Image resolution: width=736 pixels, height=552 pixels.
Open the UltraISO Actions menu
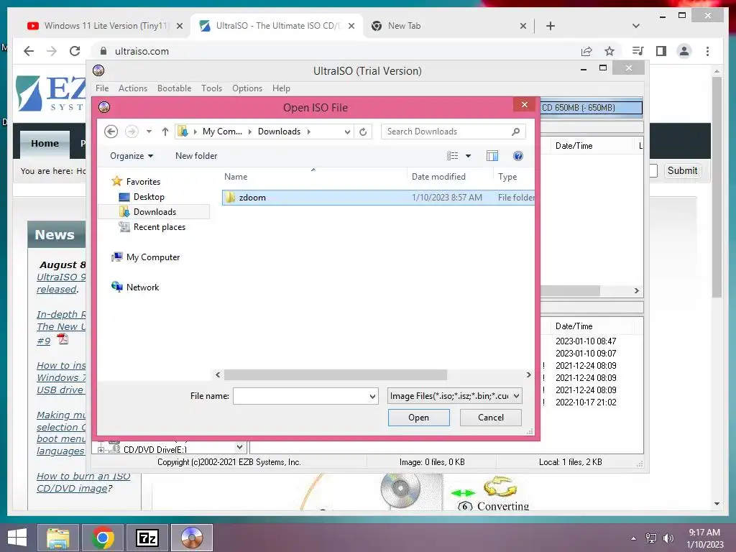[x=133, y=88]
